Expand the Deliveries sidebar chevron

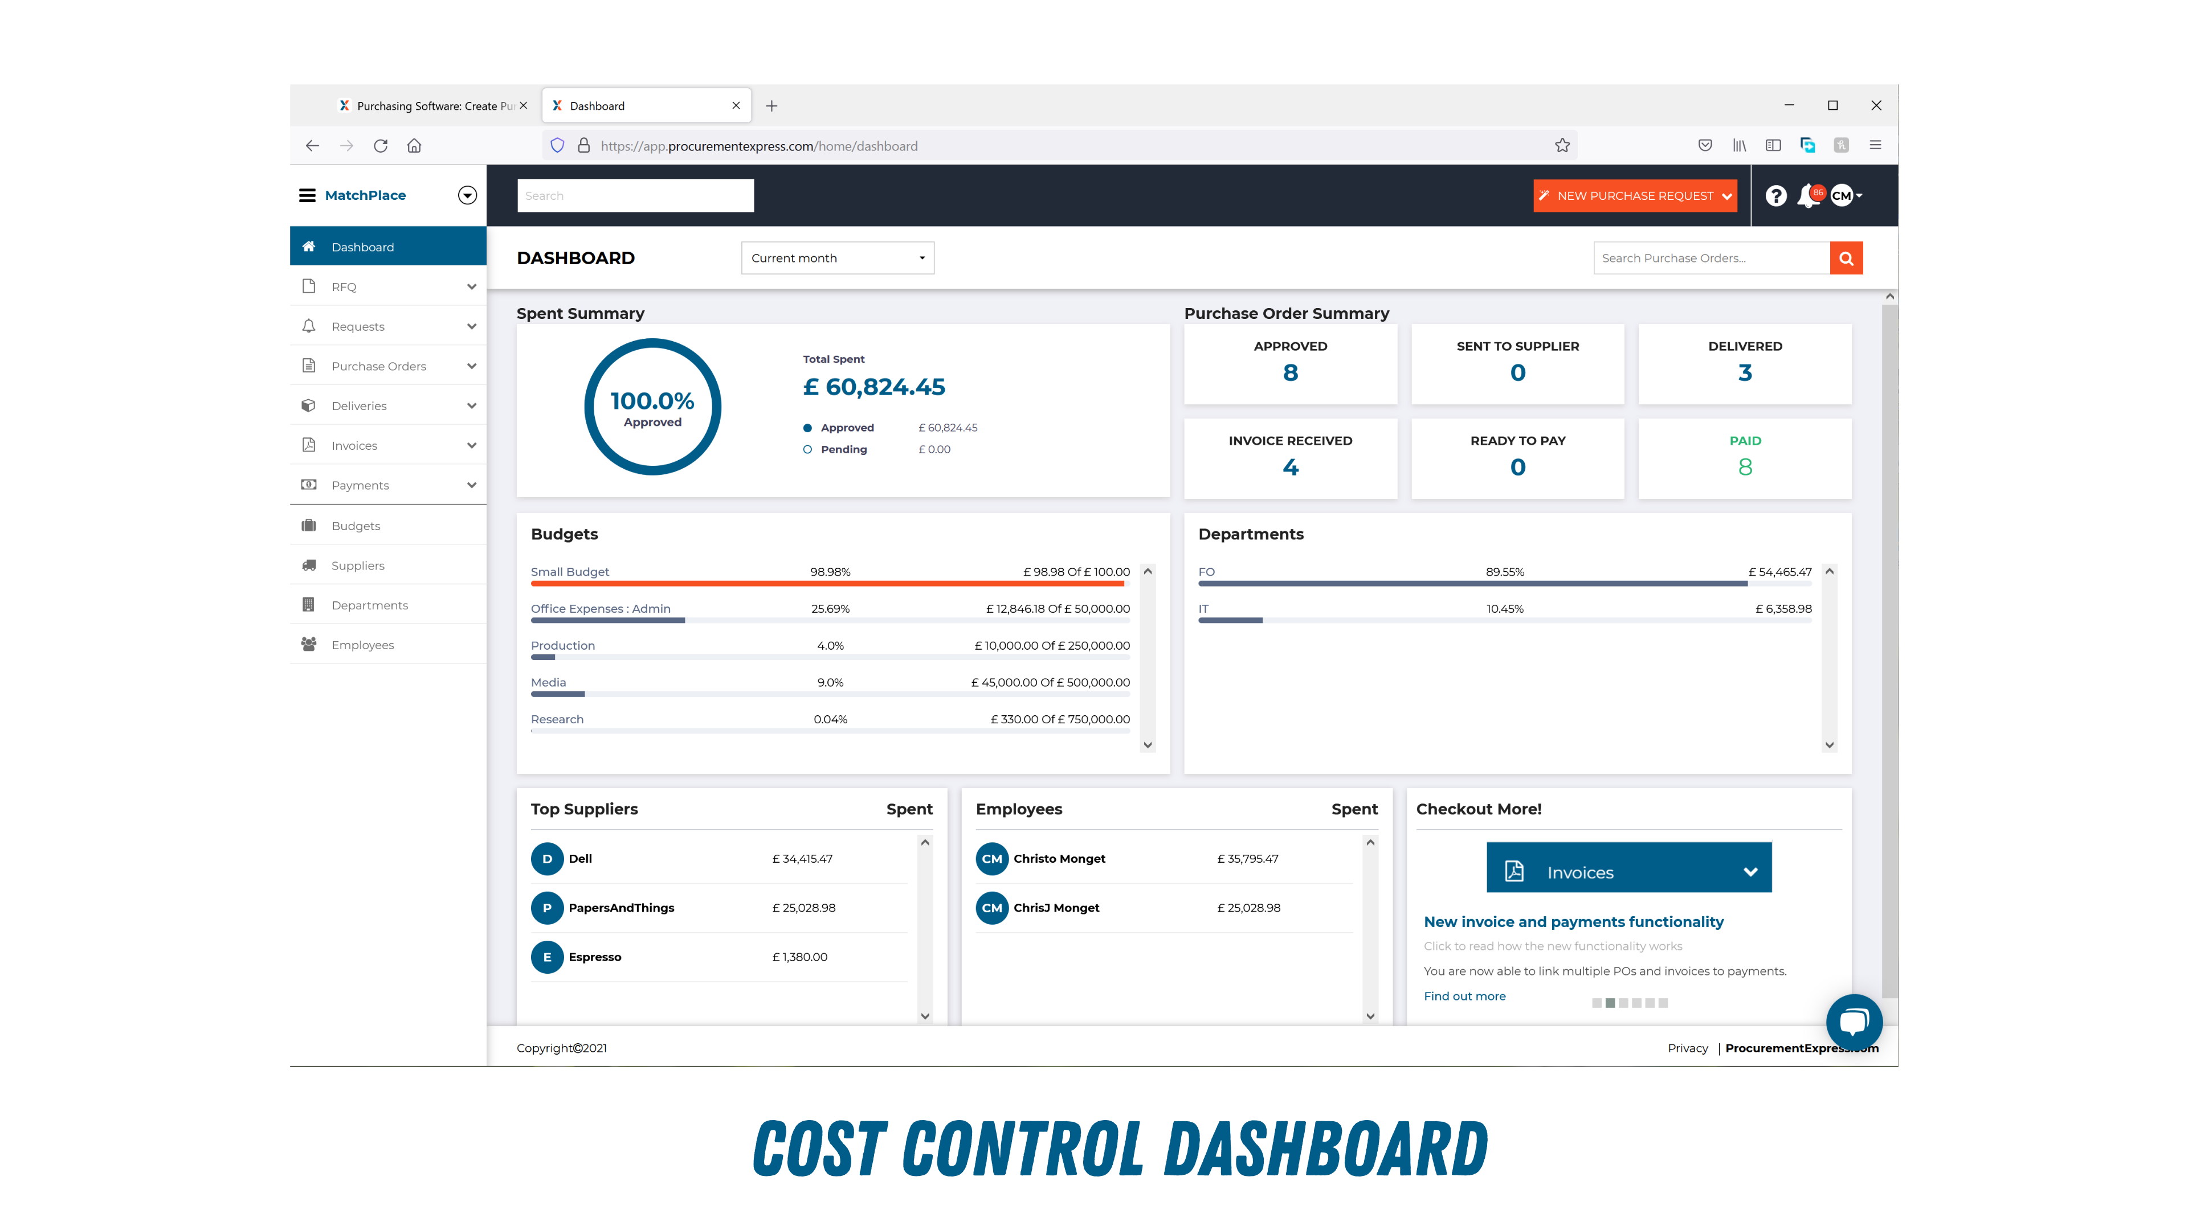[x=471, y=406]
